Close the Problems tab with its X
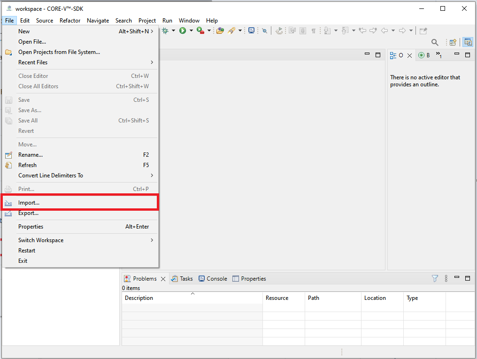Screen dimensions: 477x359 (x=163, y=279)
